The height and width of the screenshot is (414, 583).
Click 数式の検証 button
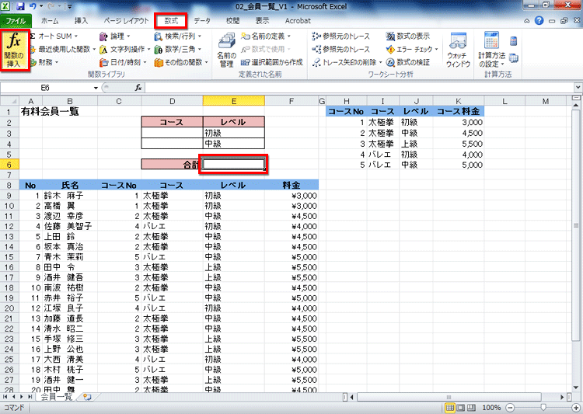pyautogui.click(x=408, y=62)
